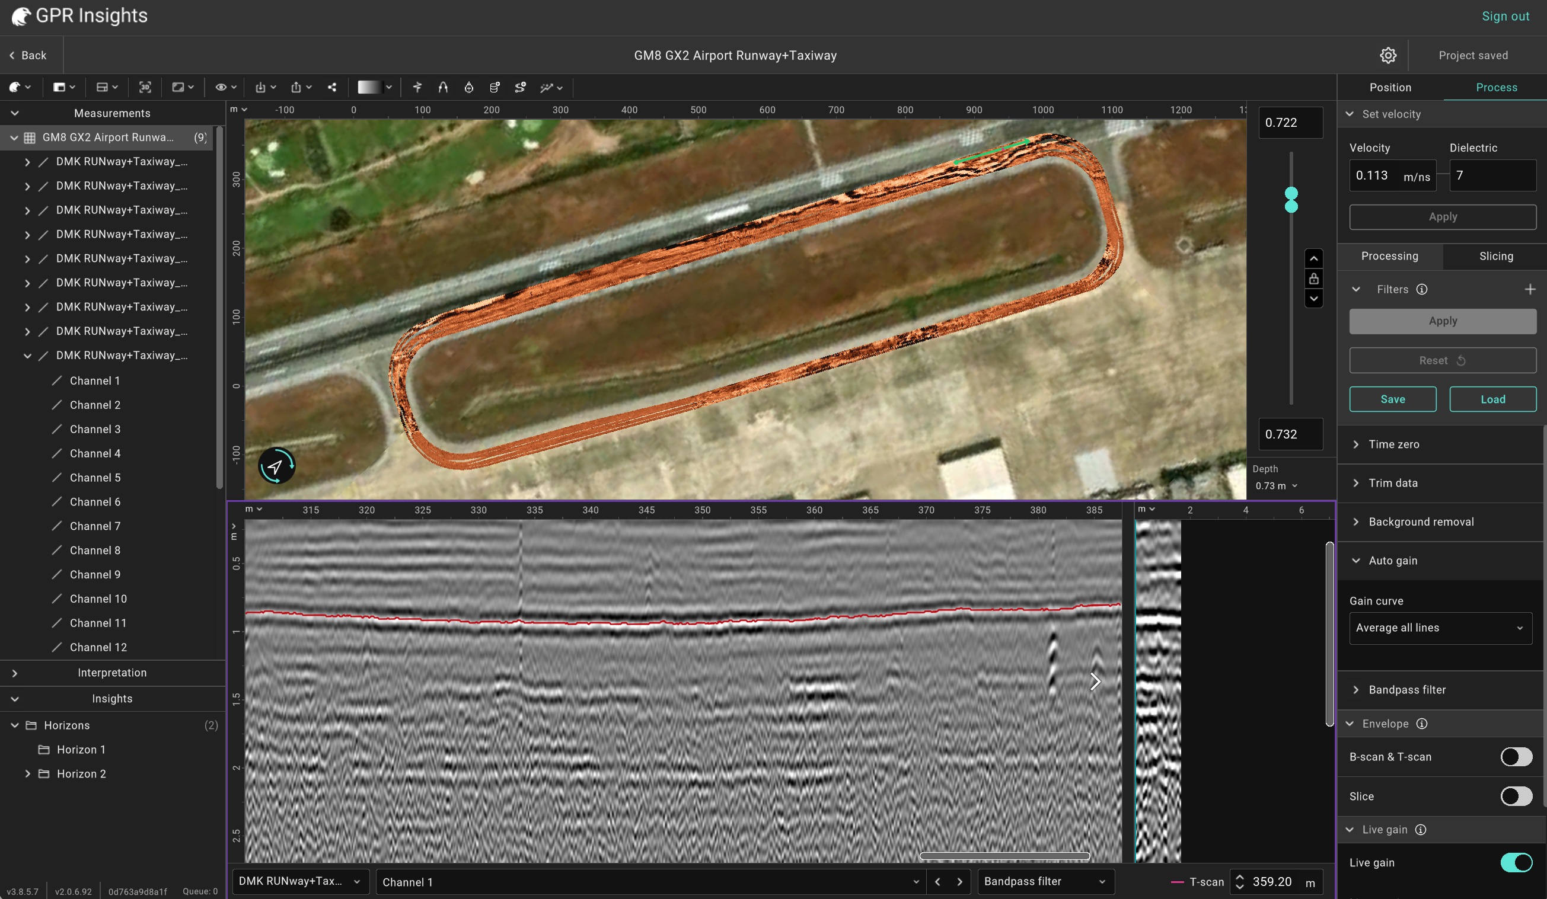
Task: Click the Filters info icon
Action: click(x=1422, y=289)
